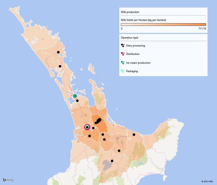The height and width of the screenshot is (185, 217).
Task: Click the 711.70 maximum scale value
Action: (202, 29)
